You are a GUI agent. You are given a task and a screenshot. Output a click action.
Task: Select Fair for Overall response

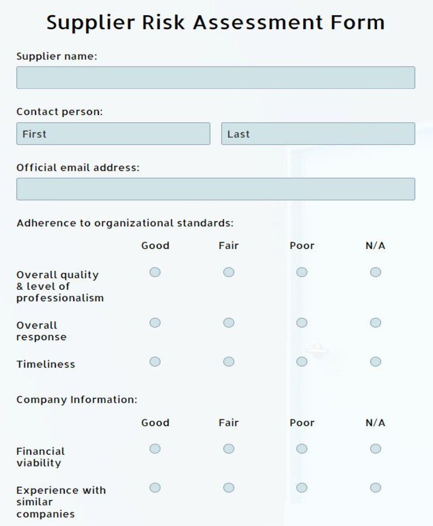228,321
